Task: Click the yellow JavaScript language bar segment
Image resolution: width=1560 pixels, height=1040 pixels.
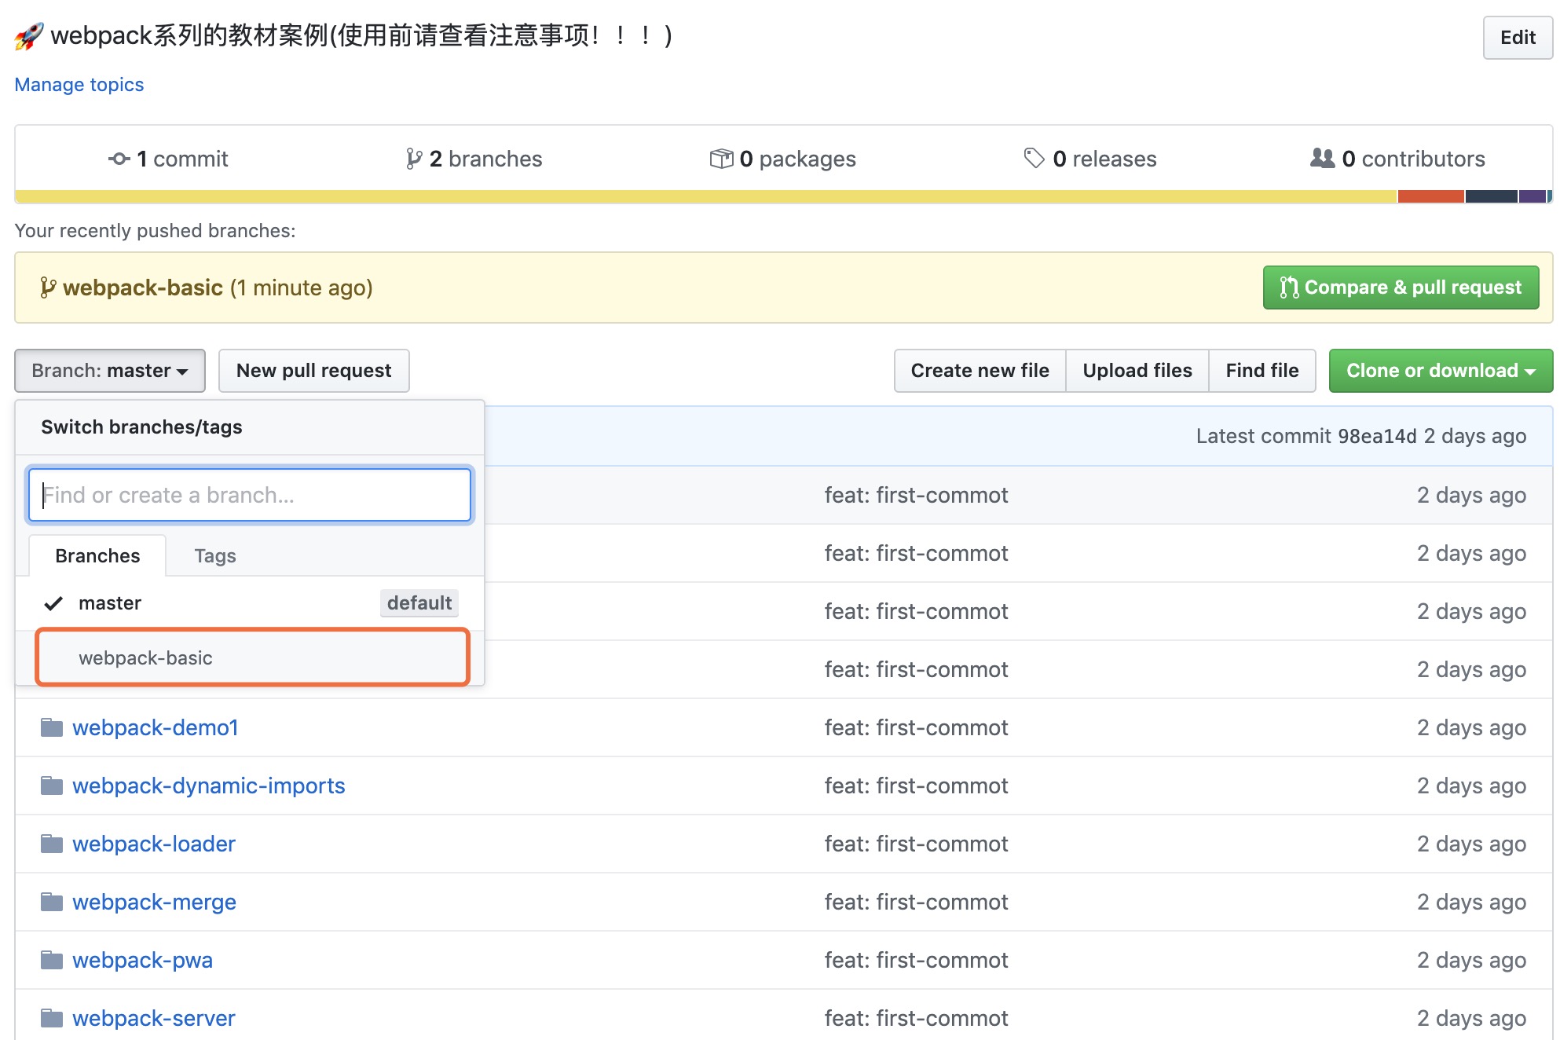Action: click(x=705, y=196)
